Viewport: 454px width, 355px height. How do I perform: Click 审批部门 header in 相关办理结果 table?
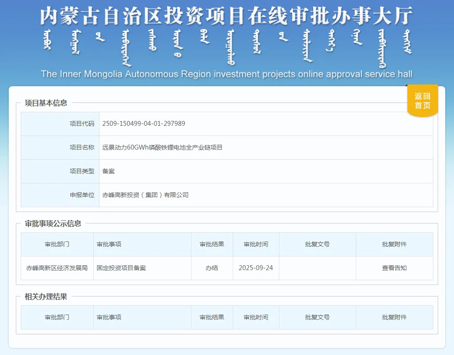click(57, 317)
